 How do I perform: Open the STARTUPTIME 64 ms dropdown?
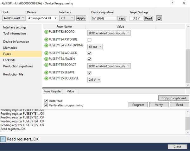(x=95, y=47)
